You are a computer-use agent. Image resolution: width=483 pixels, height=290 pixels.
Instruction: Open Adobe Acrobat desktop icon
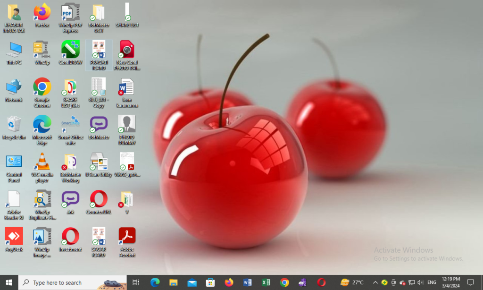point(127,237)
